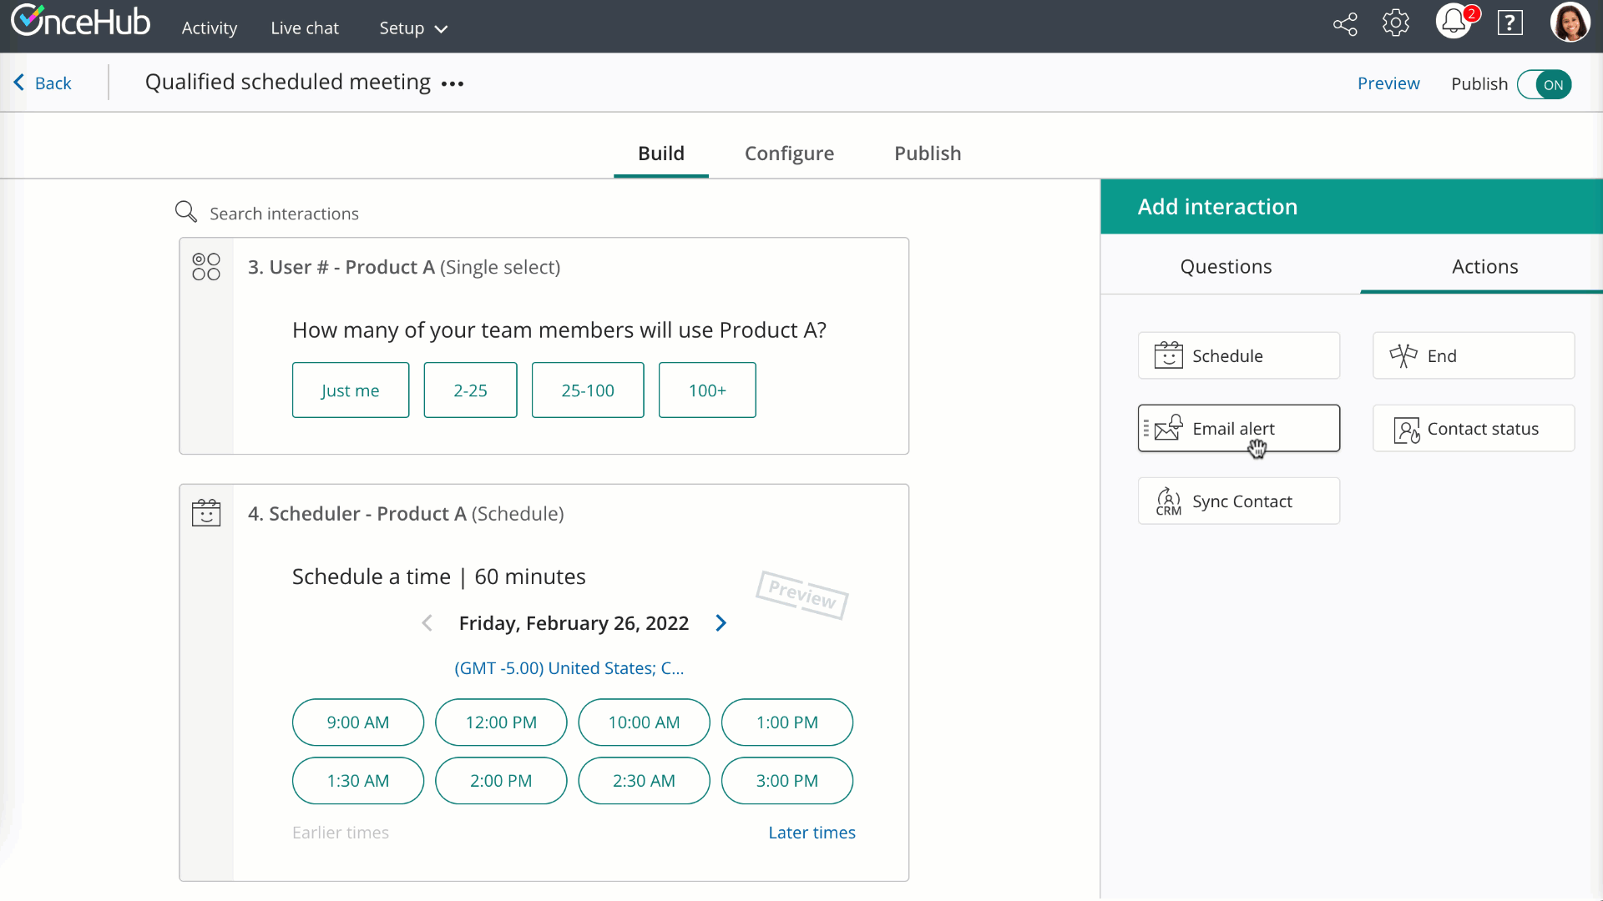Go to next date with right chevron
The image size is (1603, 901).
(721, 623)
